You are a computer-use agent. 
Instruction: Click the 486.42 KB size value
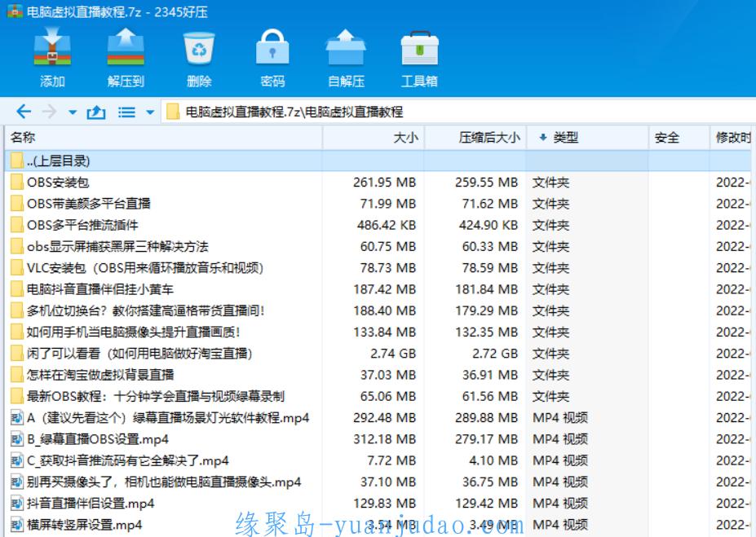[x=387, y=225]
